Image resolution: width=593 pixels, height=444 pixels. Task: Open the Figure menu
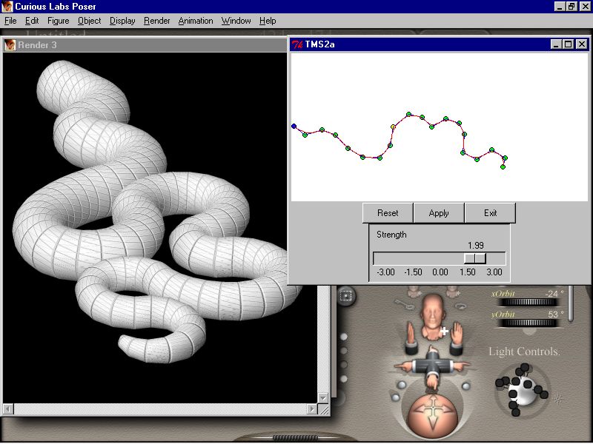[58, 21]
